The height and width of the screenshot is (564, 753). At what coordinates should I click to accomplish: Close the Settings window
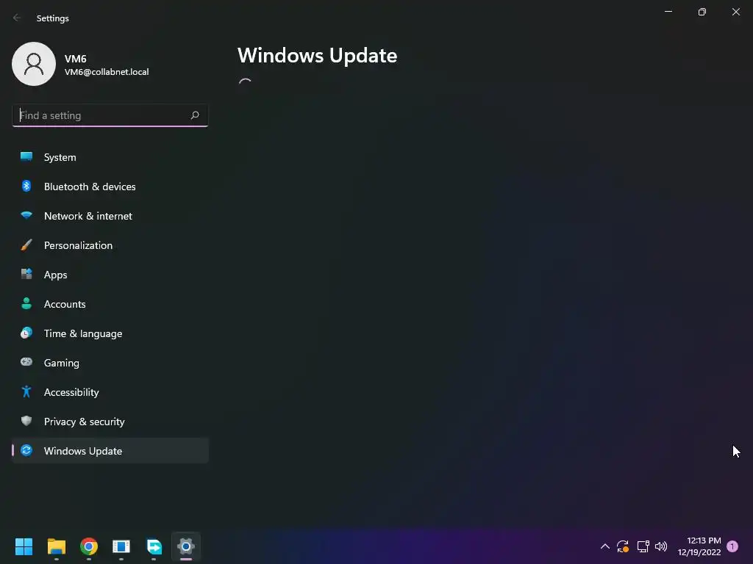(x=735, y=12)
